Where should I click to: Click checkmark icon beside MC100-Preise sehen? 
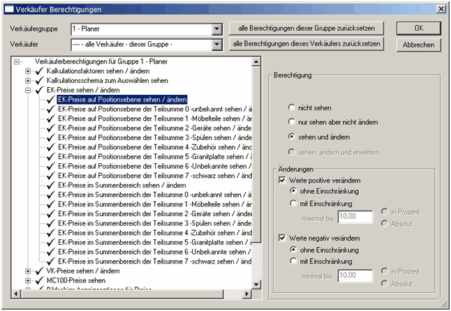click(39, 280)
